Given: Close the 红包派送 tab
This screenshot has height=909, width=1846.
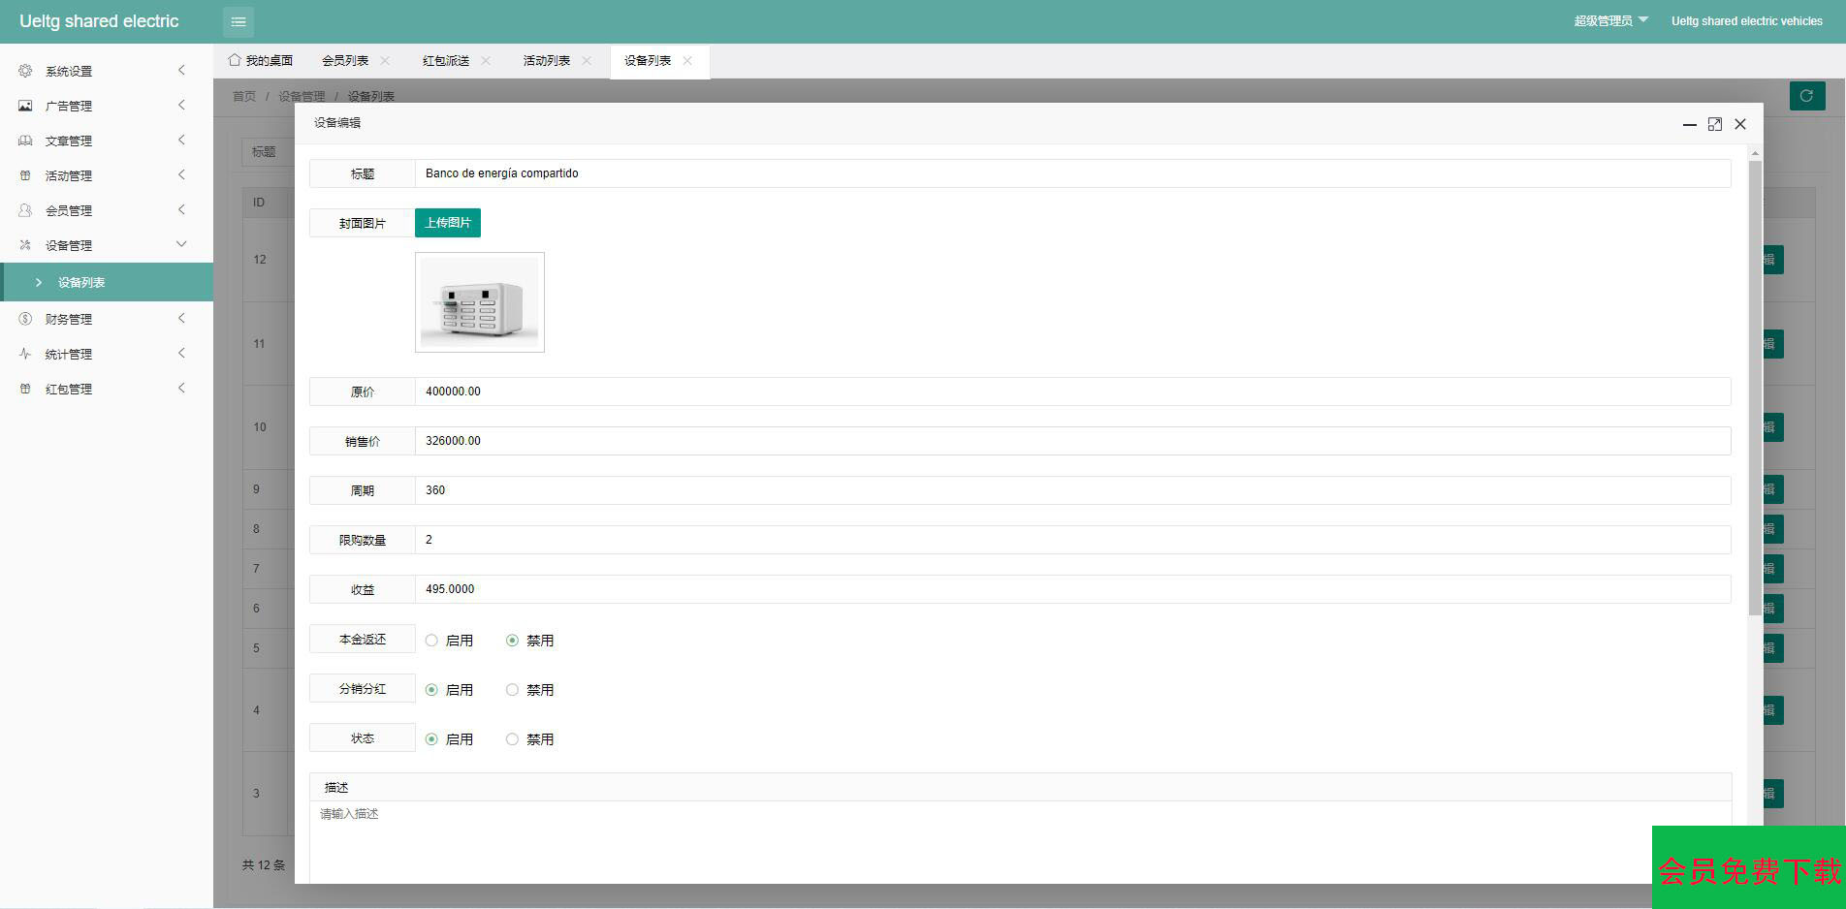Looking at the screenshot, I should (x=486, y=60).
